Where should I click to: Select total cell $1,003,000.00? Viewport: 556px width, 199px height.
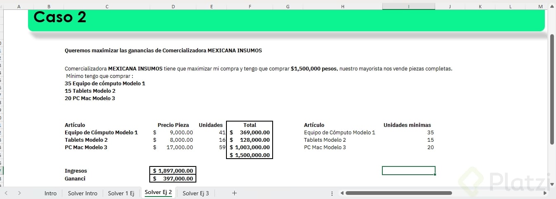[x=250, y=147]
